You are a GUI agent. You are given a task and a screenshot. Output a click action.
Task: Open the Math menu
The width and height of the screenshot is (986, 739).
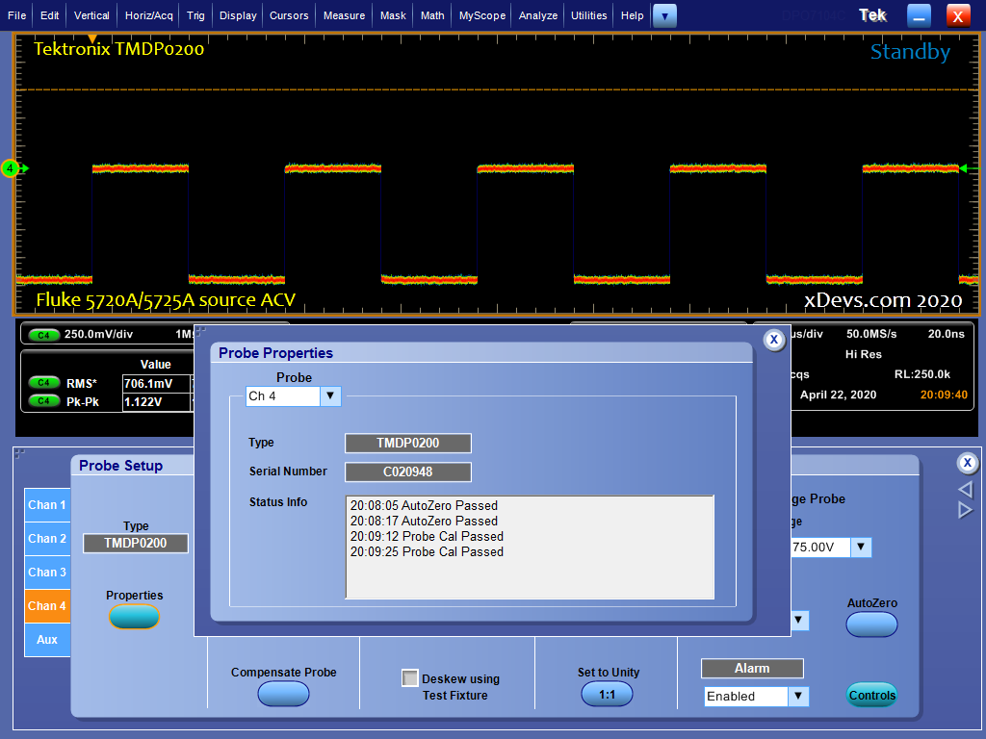(432, 15)
